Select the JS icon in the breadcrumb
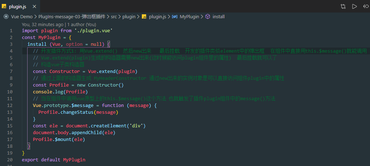This screenshot has width=370, height=166. coord(144,16)
